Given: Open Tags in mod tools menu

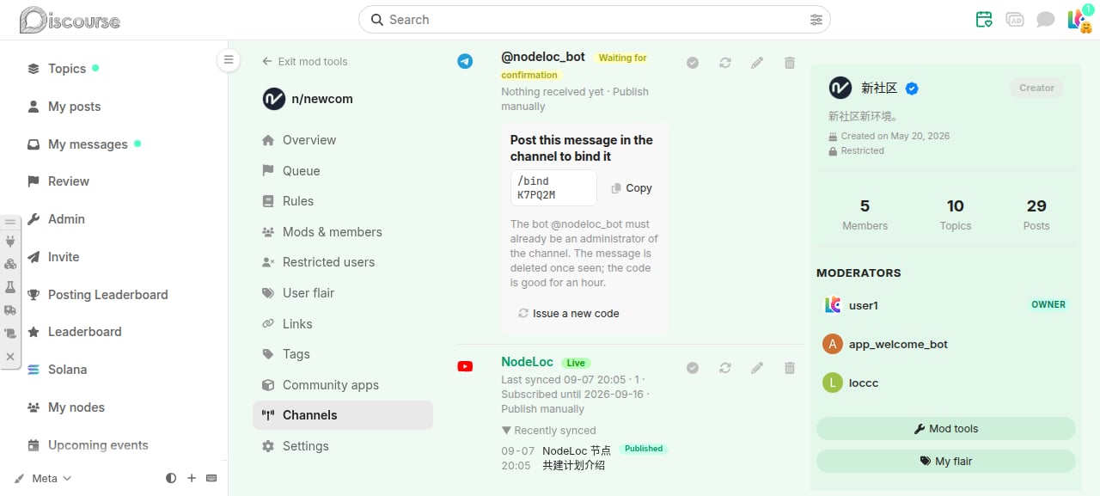Looking at the screenshot, I should (x=343, y=354).
